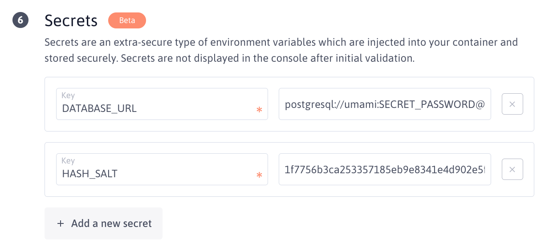The height and width of the screenshot is (247, 553).
Task: Click the DATABASE_URL text inside the key field
Action: [99, 108]
